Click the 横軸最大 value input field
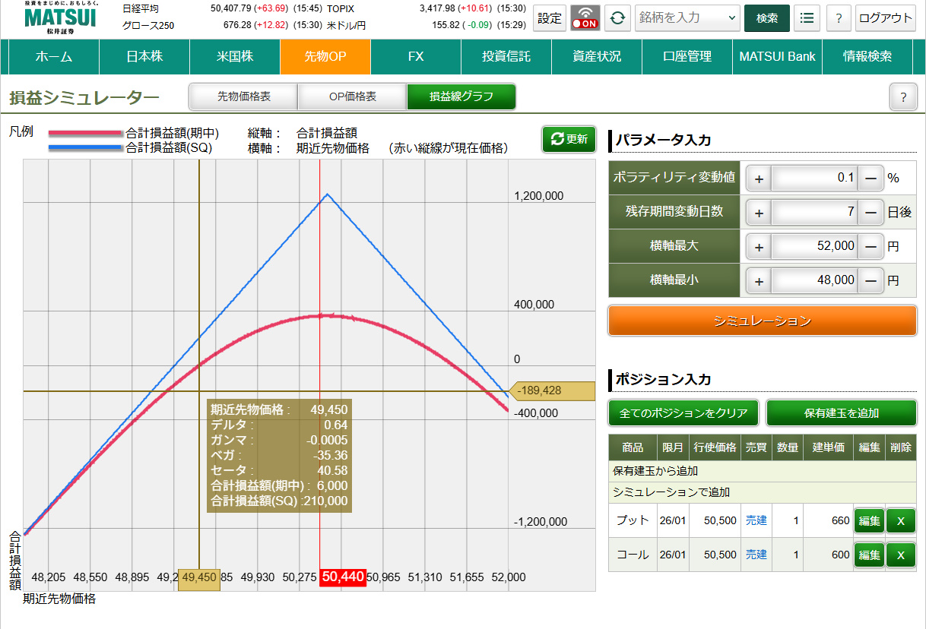 click(815, 246)
